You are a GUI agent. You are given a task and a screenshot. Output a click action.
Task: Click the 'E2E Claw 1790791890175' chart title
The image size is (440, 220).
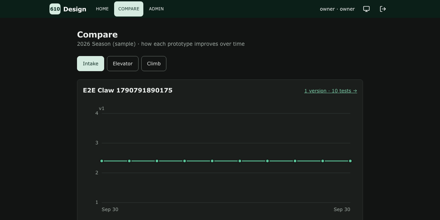pos(128,90)
